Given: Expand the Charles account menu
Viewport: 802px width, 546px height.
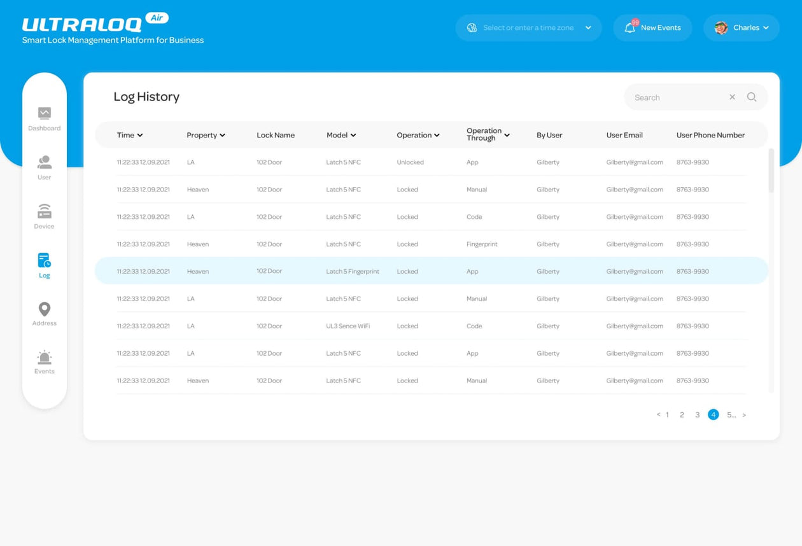Looking at the screenshot, I should [742, 28].
